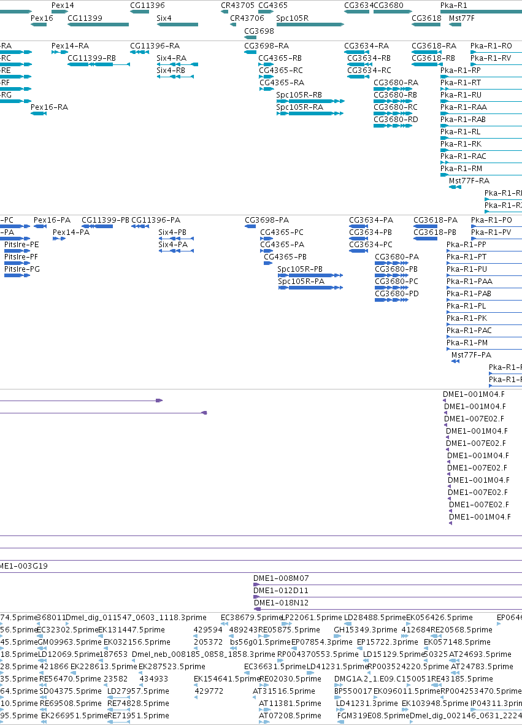Open the CG11399-PB protein feature
The image size is (522, 725).
[x=97, y=226]
